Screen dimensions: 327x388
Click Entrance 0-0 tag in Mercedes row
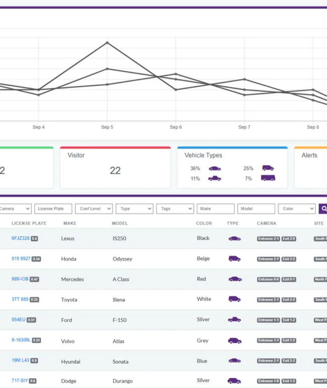tap(269, 279)
